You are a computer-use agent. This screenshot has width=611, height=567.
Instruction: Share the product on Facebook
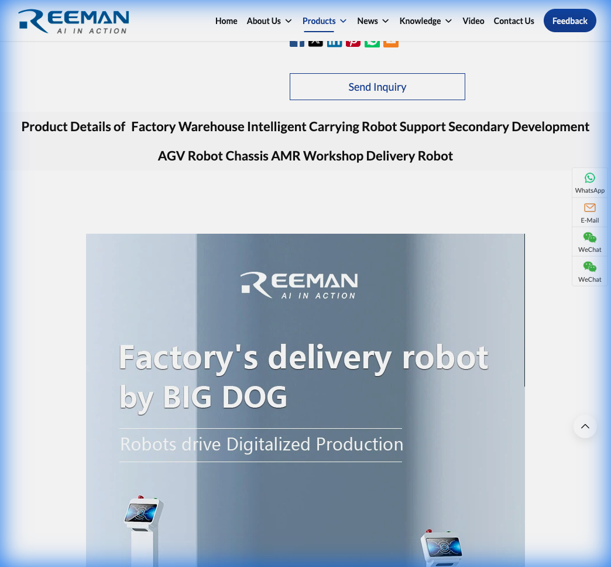point(297,40)
